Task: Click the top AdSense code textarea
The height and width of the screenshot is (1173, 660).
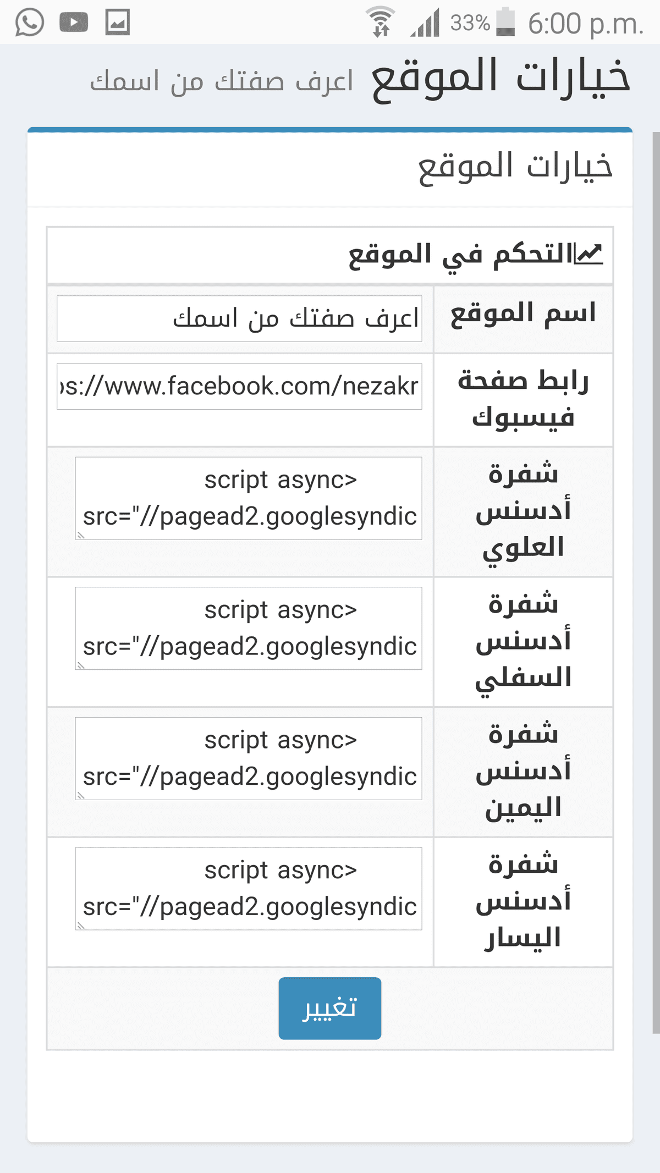Action: [x=249, y=498]
